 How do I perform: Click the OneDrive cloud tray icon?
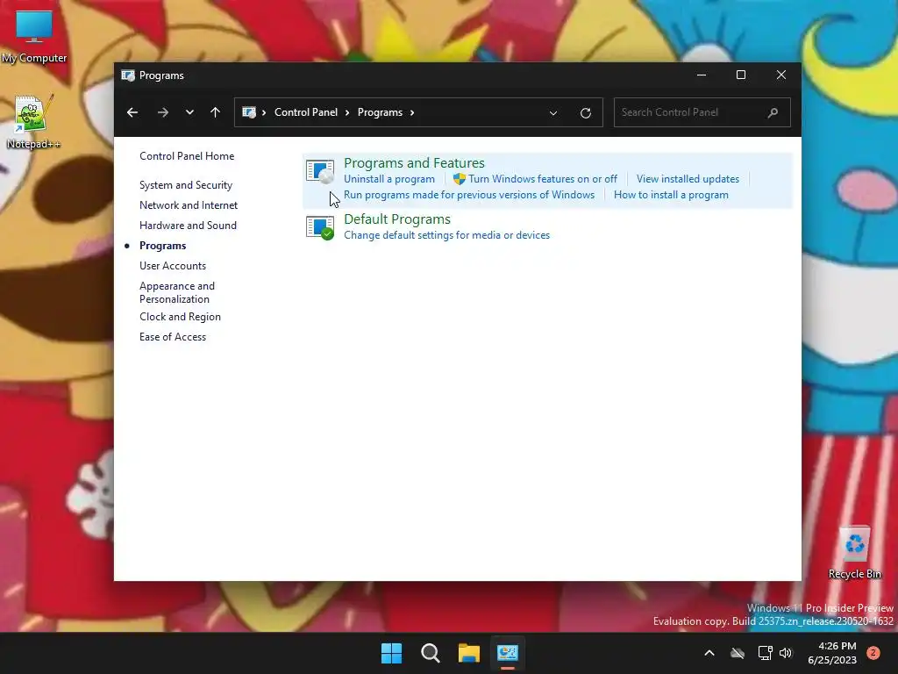[738, 653]
